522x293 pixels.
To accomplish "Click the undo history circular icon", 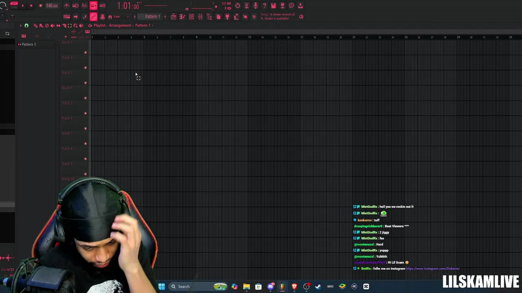I will point(237,6).
